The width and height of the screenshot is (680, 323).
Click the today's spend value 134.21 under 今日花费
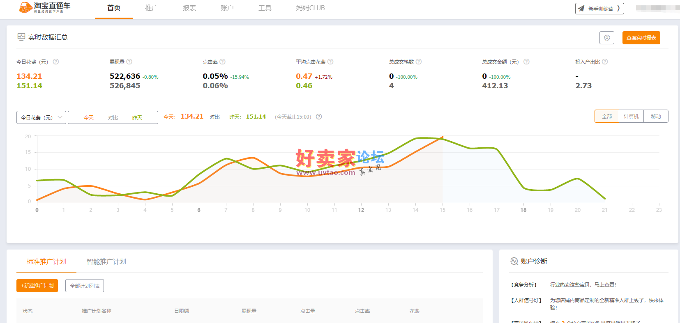pos(29,76)
